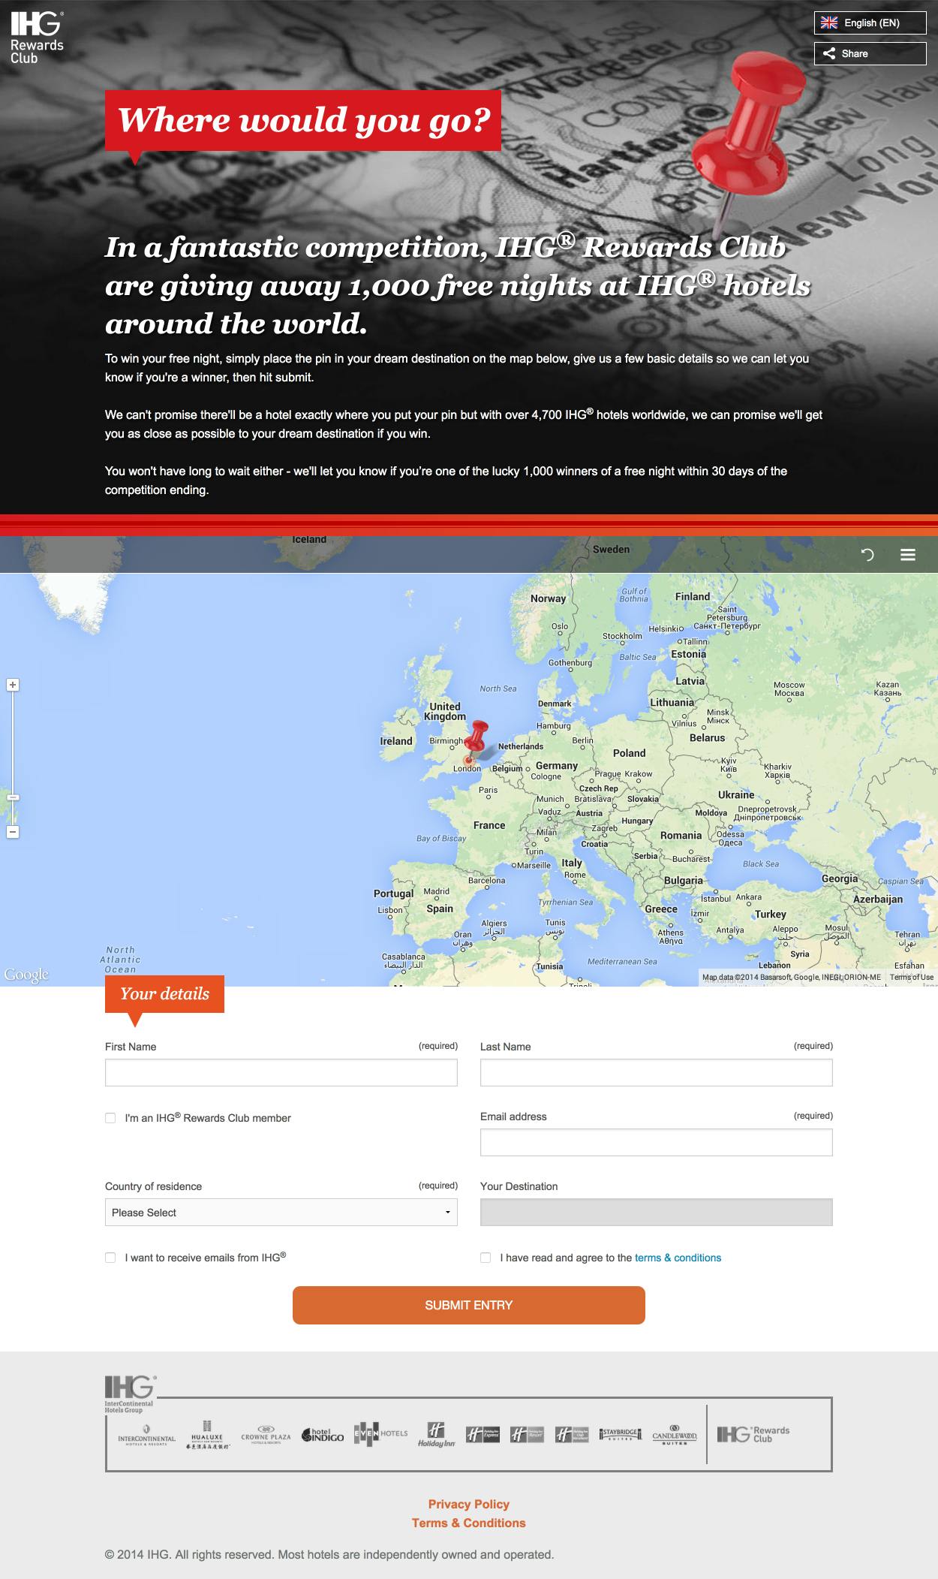This screenshot has width=938, height=1579.
Task: Zoom in on the map
Action: pyautogui.click(x=13, y=685)
